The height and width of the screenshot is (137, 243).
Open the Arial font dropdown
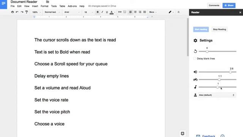click(72, 12)
